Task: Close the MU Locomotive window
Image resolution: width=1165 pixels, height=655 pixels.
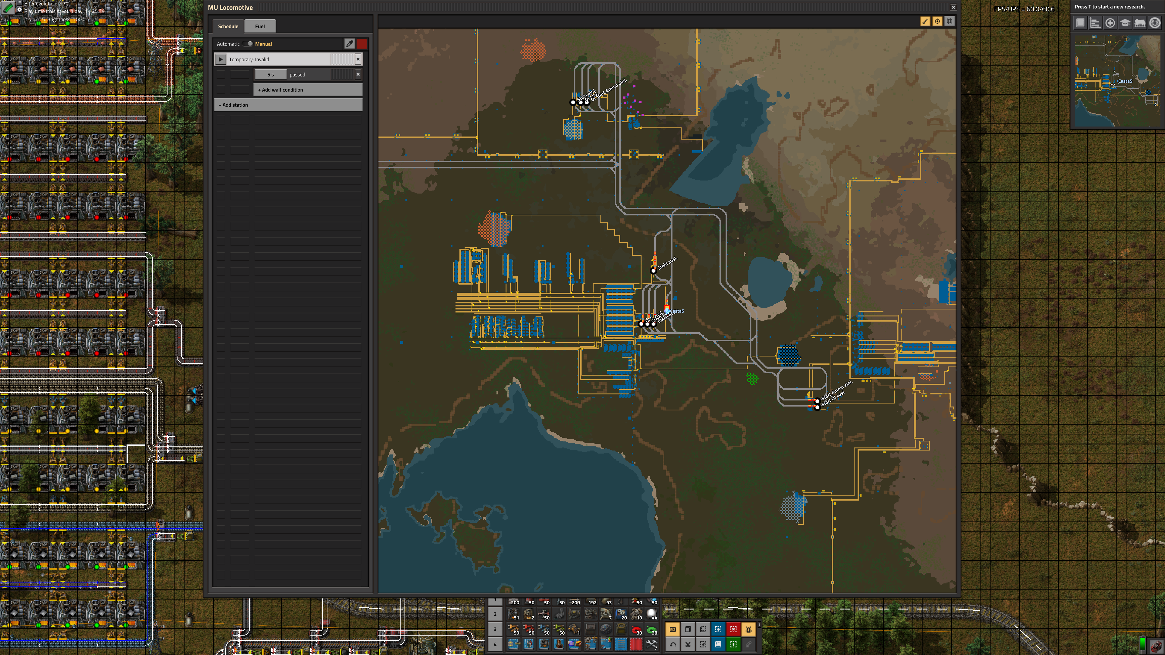Action: pos(953,7)
